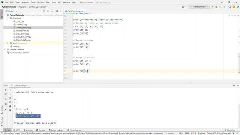The width and height of the screenshot is (240, 135).
Task: Open the DataTypeTuple run configuration dropdown
Action: [199, 7]
